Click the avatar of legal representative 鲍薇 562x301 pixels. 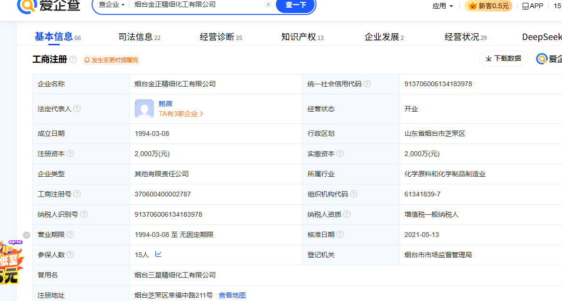(144, 109)
